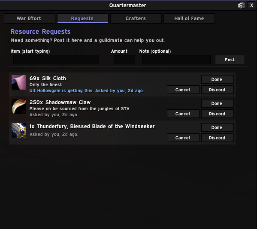Click the 'Amount' field label

119,51
